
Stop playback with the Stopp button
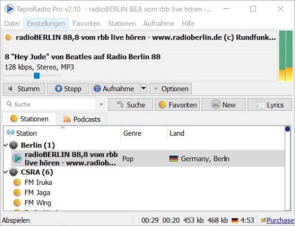68,89
